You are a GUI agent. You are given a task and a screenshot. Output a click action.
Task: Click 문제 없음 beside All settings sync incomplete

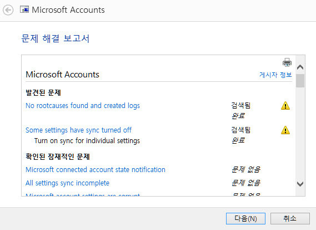246,183
